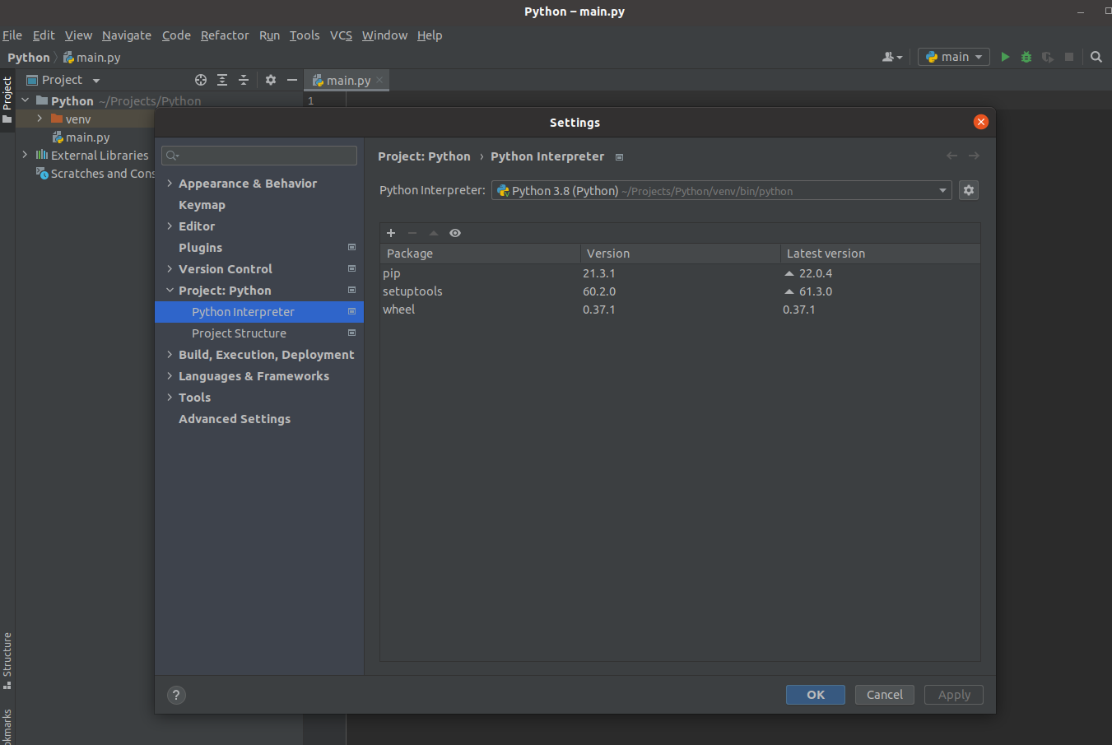Image resolution: width=1112 pixels, height=745 pixels.
Task: Sort by the Package column header
Action: coord(480,254)
